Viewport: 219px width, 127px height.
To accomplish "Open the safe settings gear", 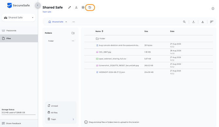I will (x=83, y=7).
